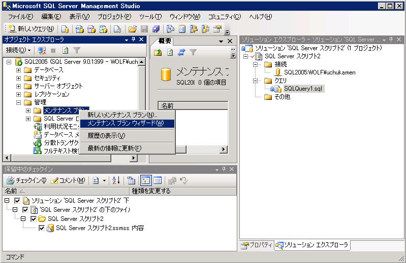Toggle checkbox for ソリューション 'SQL Server スクリプト2' row
The image size is (406, 263).
pyautogui.click(x=17, y=201)
